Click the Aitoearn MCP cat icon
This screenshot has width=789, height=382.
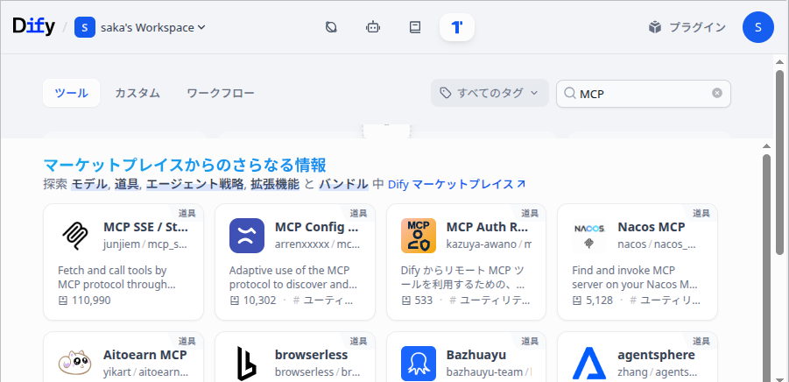tap(75, 364)
